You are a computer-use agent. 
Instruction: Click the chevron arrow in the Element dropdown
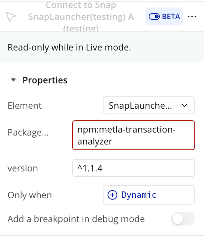pyautogui.click(x=184, y=105)
